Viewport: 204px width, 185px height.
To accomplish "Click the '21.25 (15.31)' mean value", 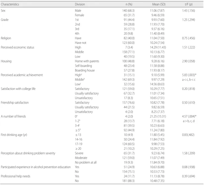I will [158, 116].
